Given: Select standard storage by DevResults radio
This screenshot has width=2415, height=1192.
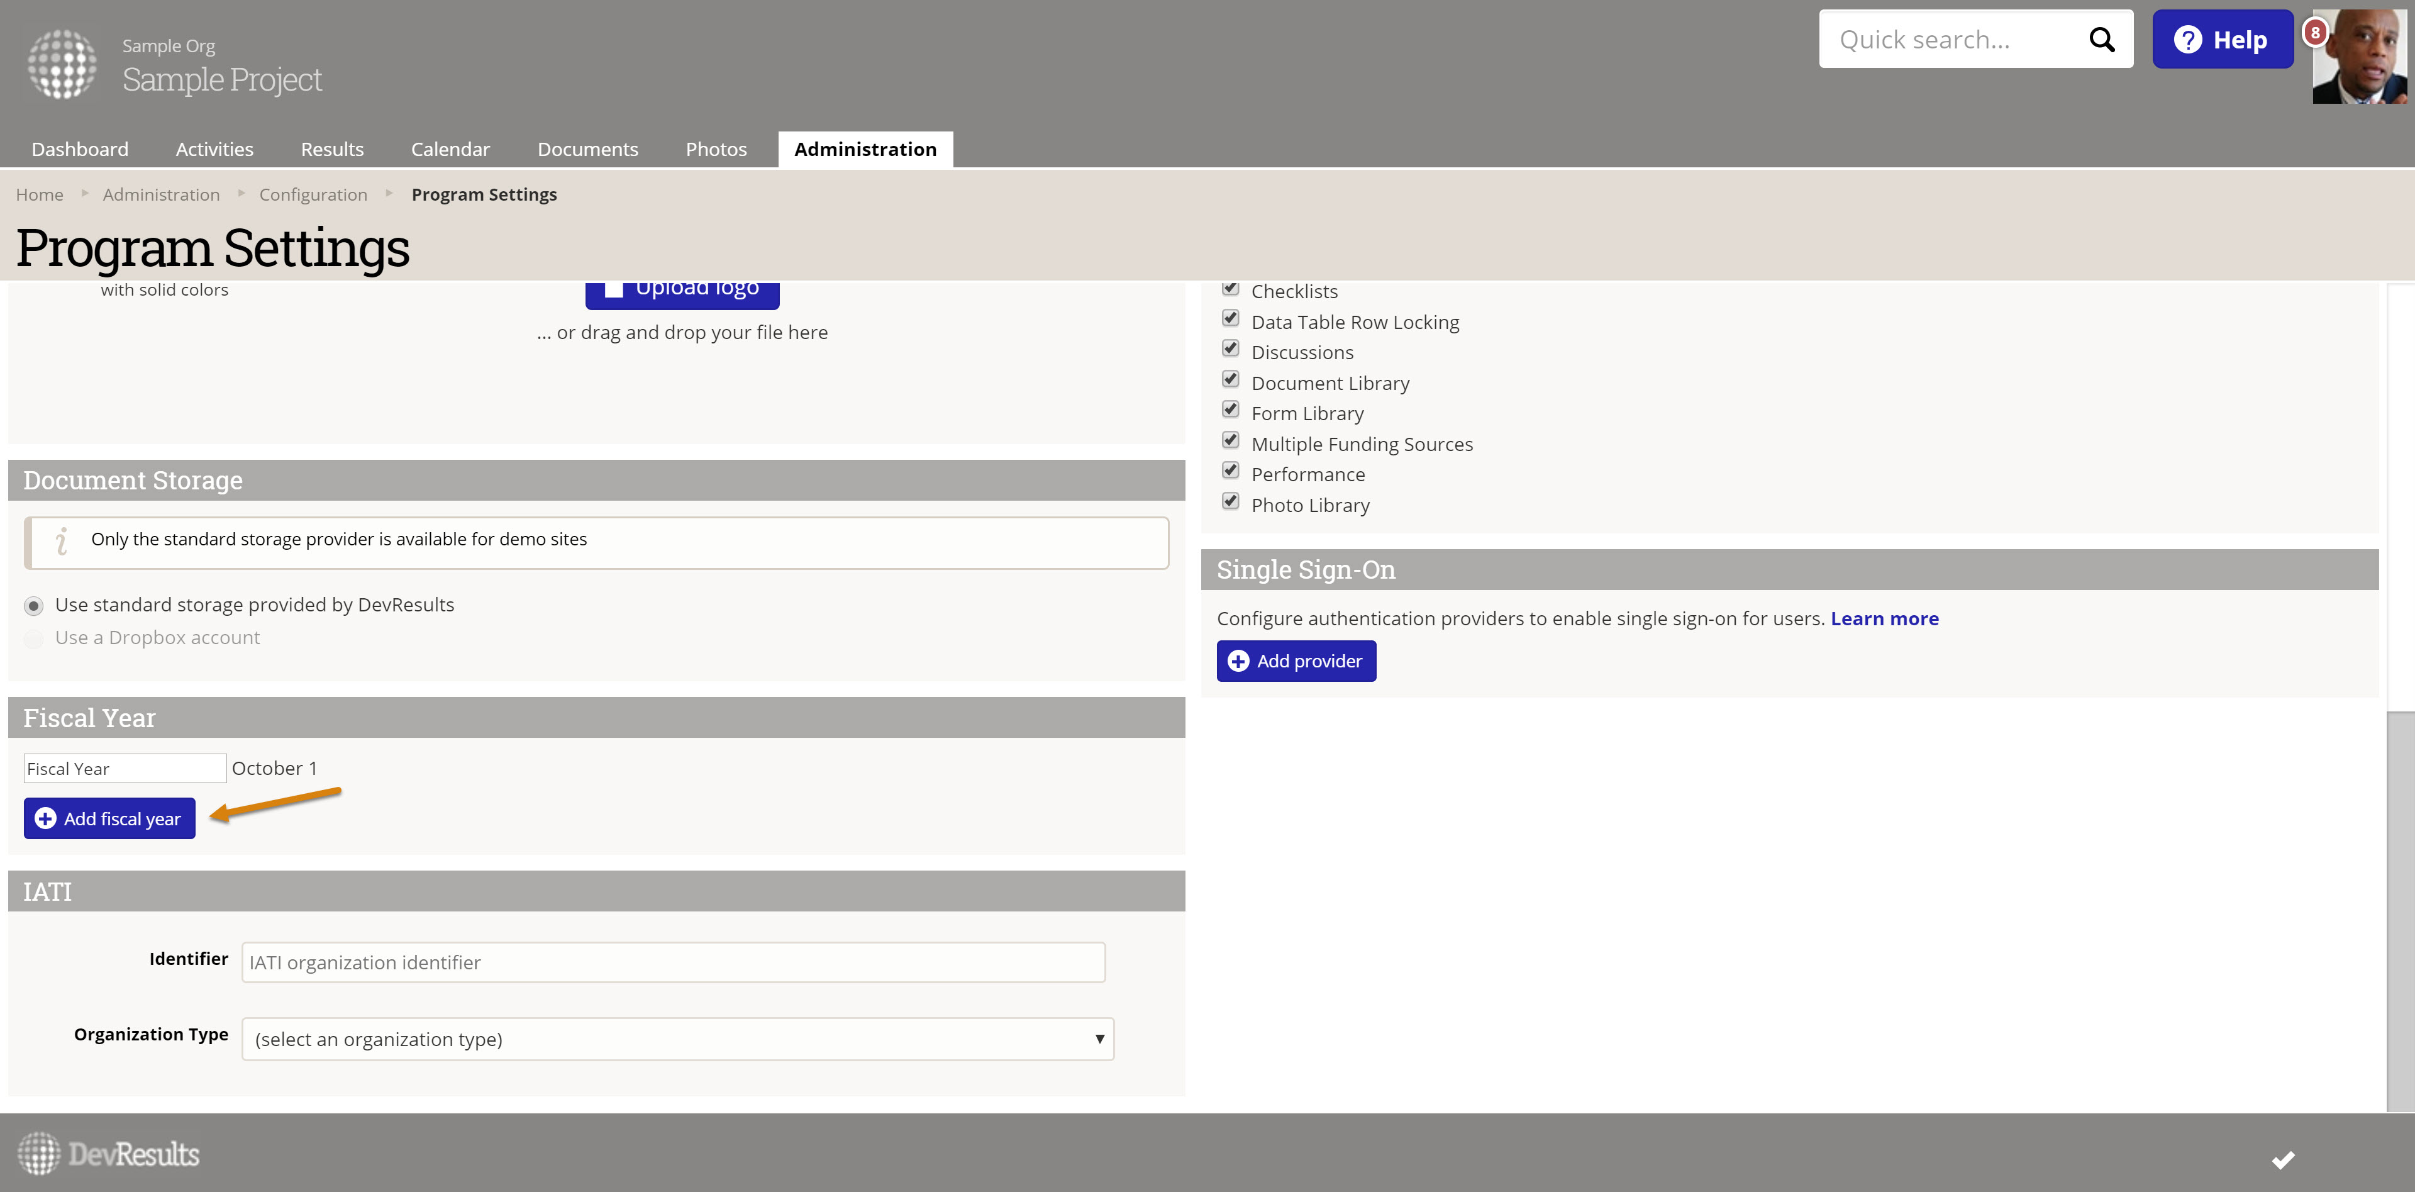Looking at the screenshot, I should 34,606.
